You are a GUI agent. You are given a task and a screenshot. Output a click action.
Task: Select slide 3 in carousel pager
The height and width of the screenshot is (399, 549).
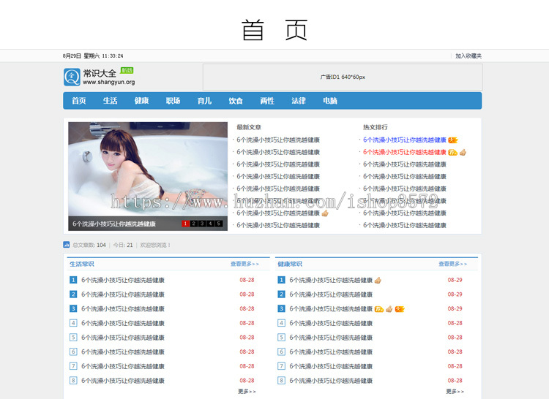coord(202,224)
